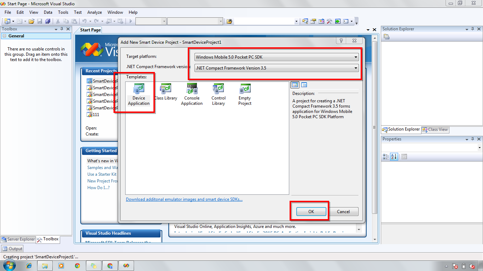This screenshot has width=483, height=271.
Task: Switch templates to large icons view
Action: [x=295, y=85]
